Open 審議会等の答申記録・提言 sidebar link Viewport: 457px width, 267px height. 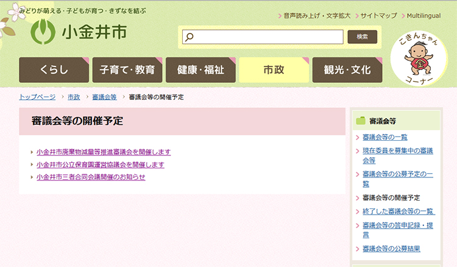click(397, 230)
